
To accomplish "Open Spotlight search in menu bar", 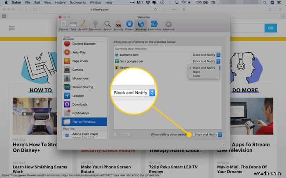I will 265,3.
